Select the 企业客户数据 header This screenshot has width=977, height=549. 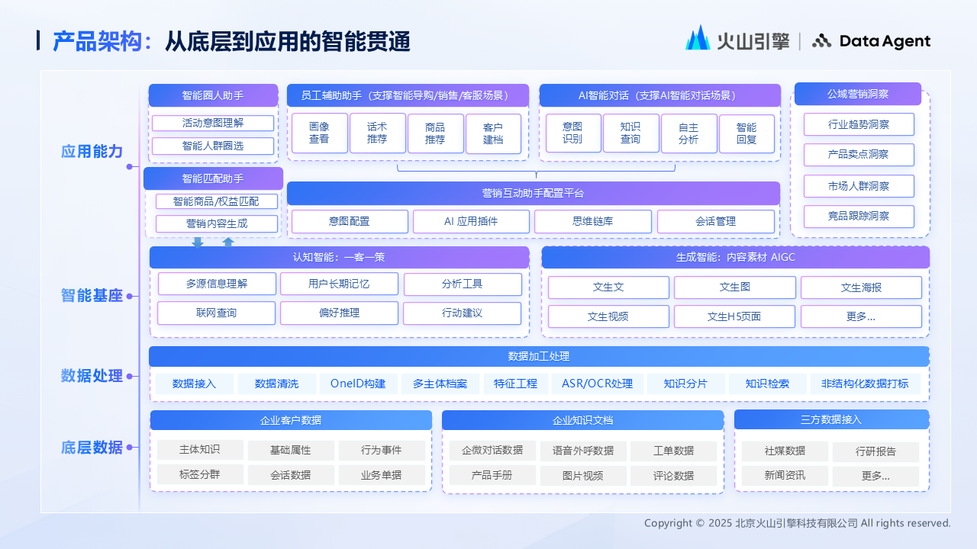(x=291, y=420)
